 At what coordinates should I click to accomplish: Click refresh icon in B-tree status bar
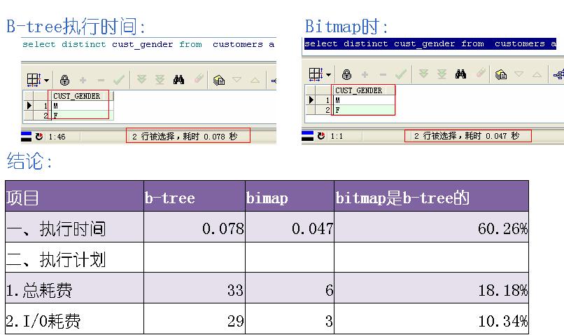(x=39, y=137)
